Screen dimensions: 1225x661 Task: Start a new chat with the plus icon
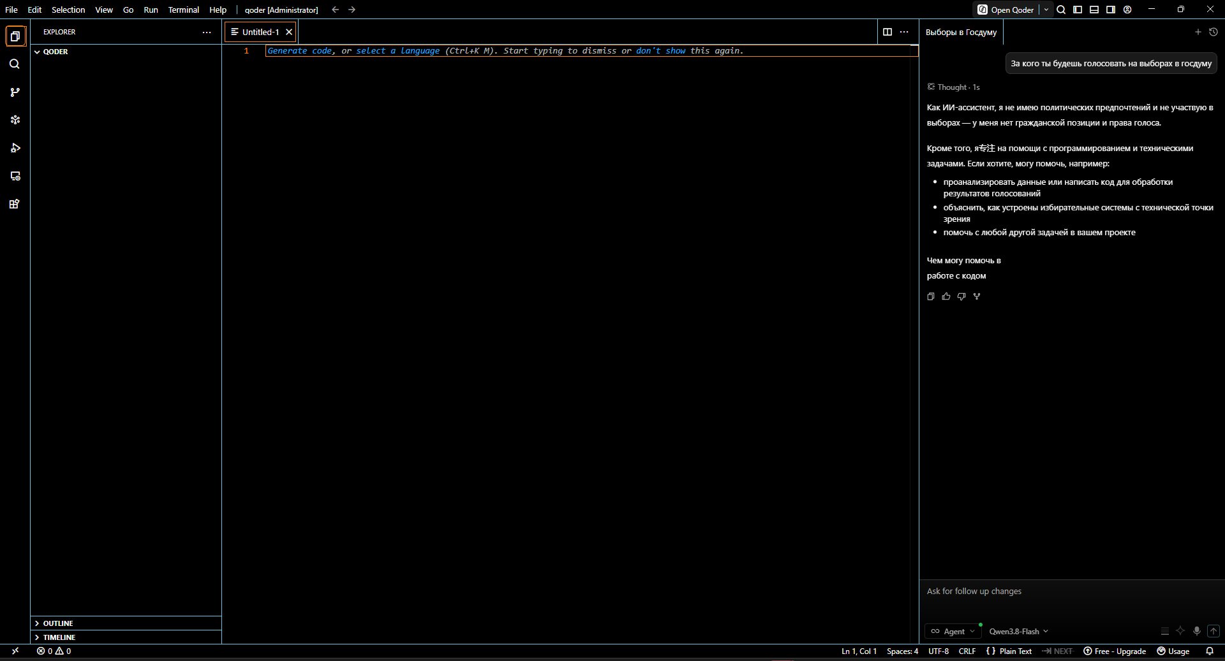tap(1198, 32)
